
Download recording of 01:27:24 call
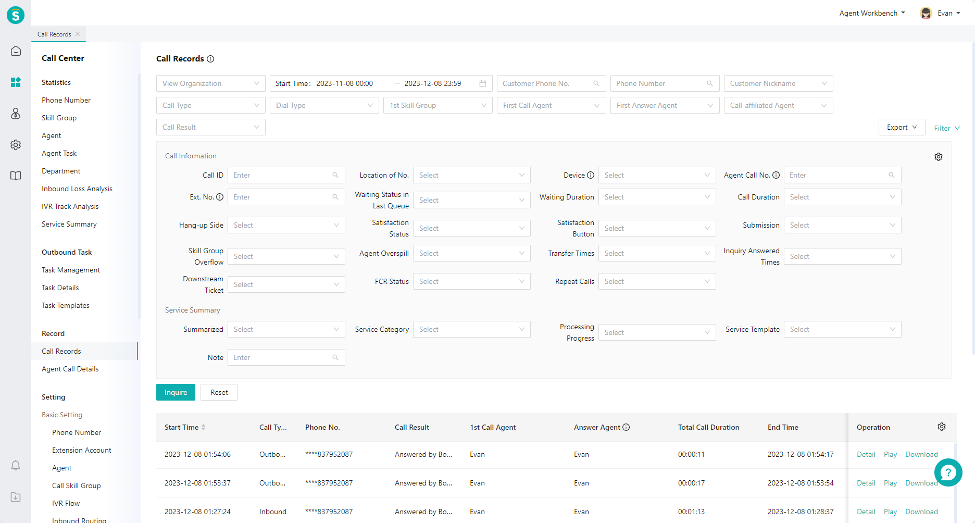(x=921, y=512)
